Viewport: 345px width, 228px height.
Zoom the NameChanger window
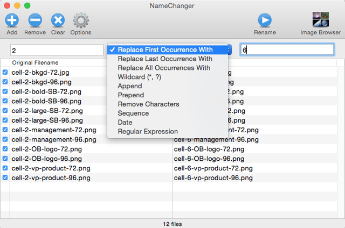click(27, 5)
